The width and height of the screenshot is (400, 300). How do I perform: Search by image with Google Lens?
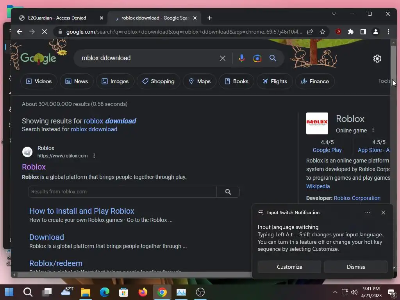(257, 58)
